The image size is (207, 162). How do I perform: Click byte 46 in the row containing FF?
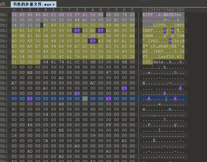click(x=30, y=125)
